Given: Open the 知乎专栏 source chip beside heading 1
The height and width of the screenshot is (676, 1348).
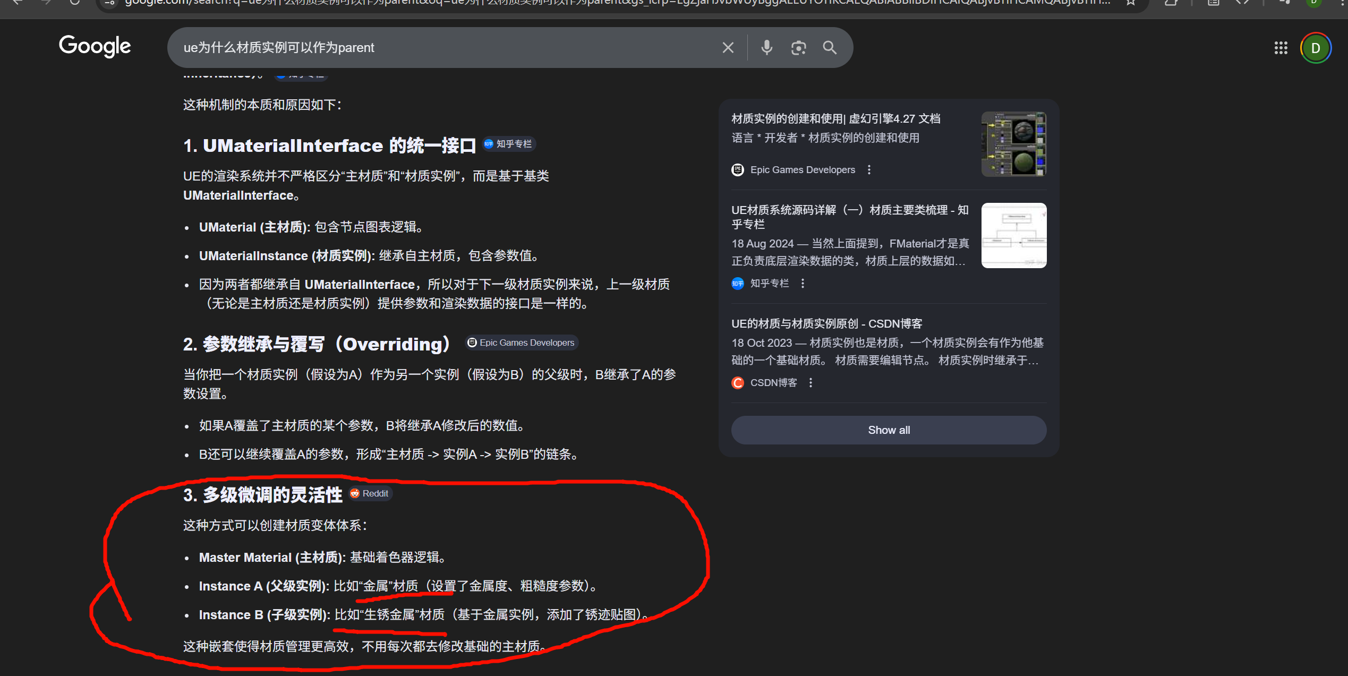Looking at the screenshot, I should coord(509,144).
